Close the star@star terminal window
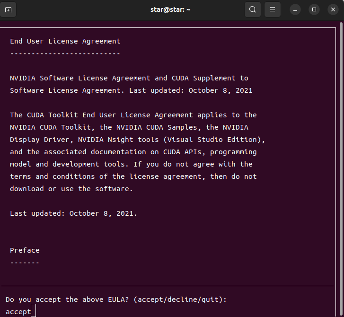 [x=333, y=9]
